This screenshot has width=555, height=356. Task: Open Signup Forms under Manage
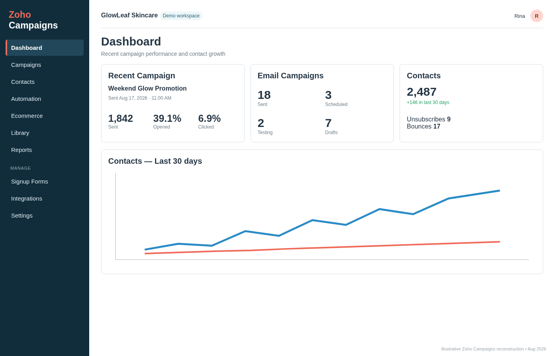[44, 181]
